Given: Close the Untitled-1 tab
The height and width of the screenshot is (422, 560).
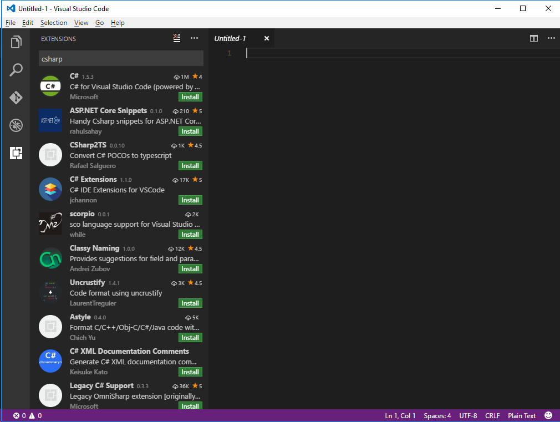Looking at the screenshot, I should tap(267, 38).
